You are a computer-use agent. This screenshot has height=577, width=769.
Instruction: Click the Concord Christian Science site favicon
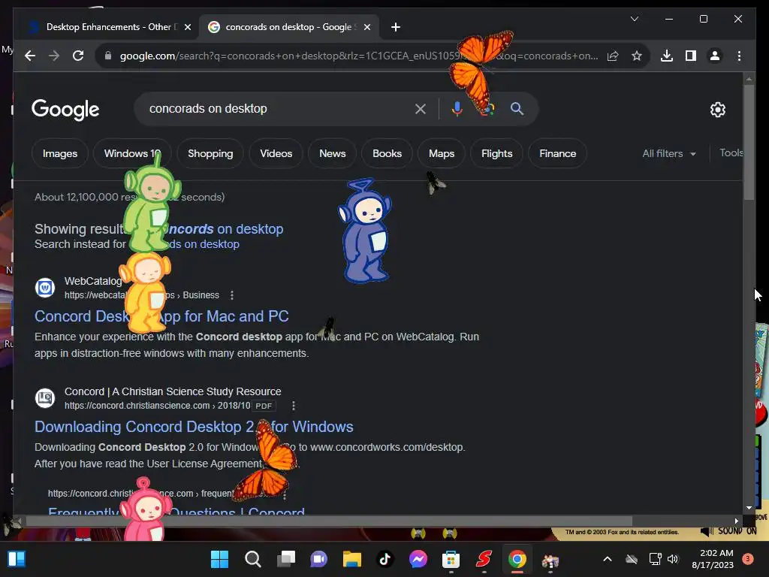click(x=45, y=398)
